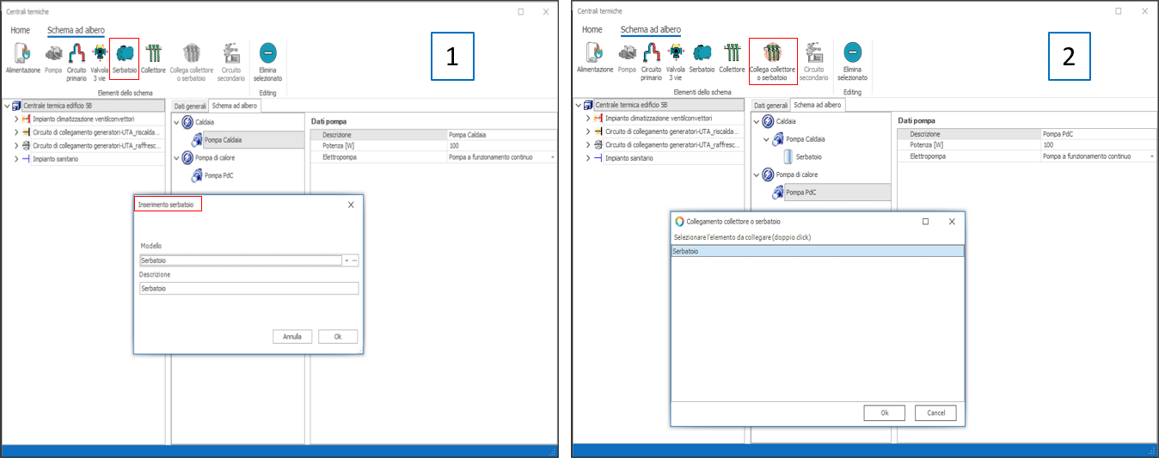Click Annulla in Inserimento serbatoio dialog
Screen dimensions: 1159x458
(x=292, y=337)
